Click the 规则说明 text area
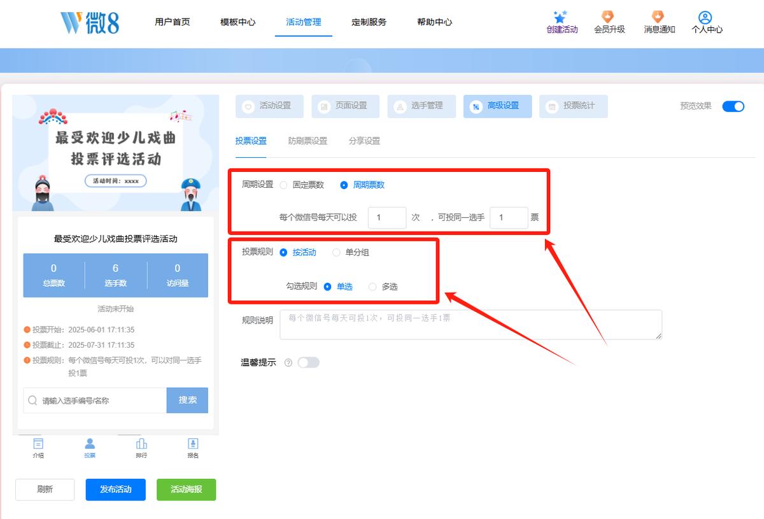This screenshot has height=519, width=764. 470,325
